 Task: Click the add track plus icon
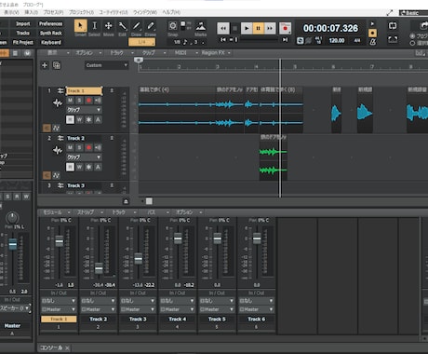(45, 65)
